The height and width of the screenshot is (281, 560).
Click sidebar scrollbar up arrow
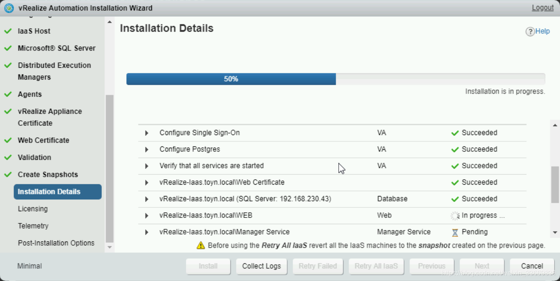click(110, 22)
